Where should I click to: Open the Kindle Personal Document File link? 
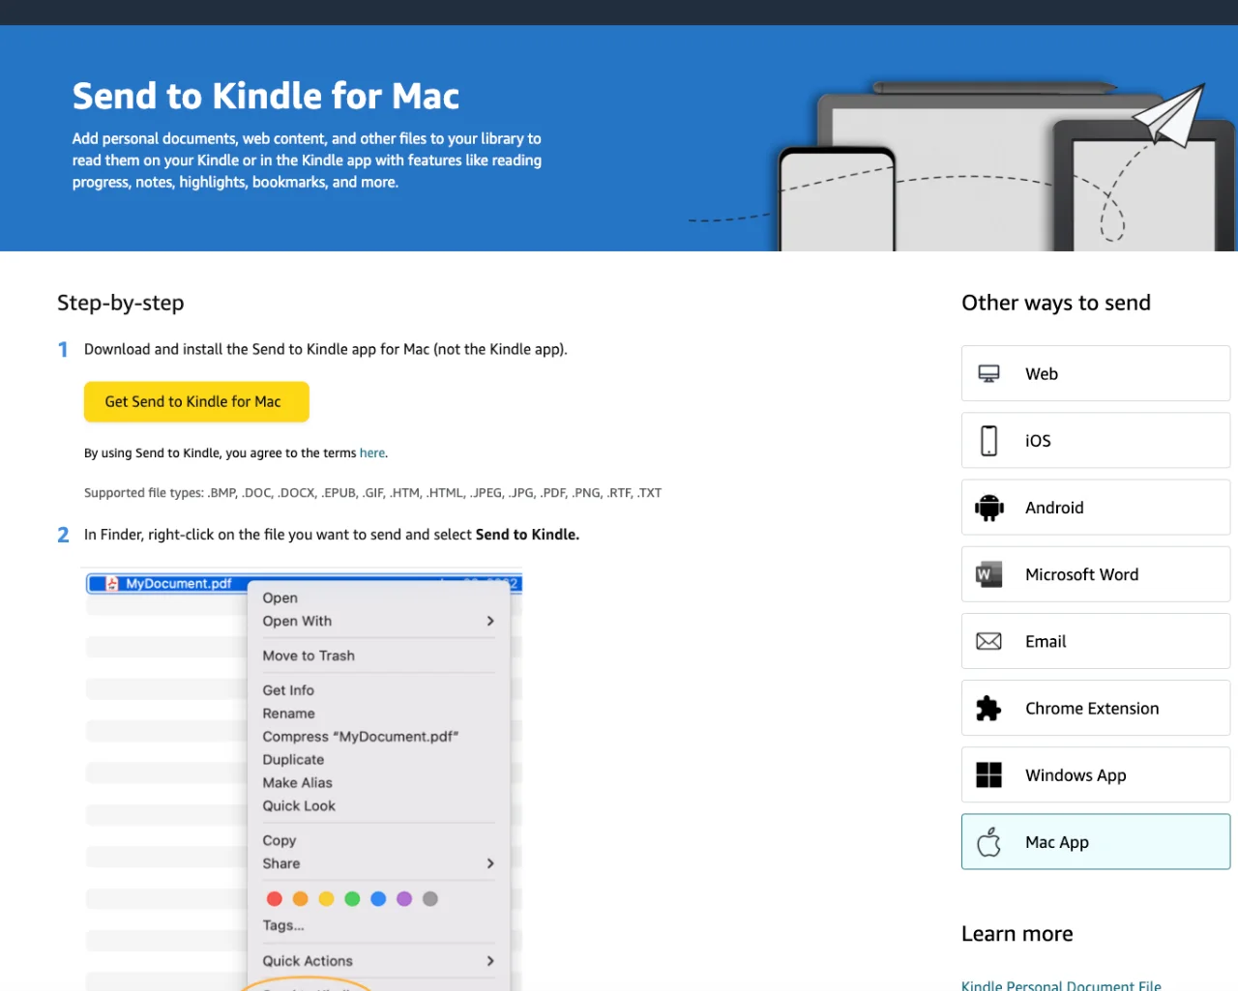click(x=1061, y=985)
